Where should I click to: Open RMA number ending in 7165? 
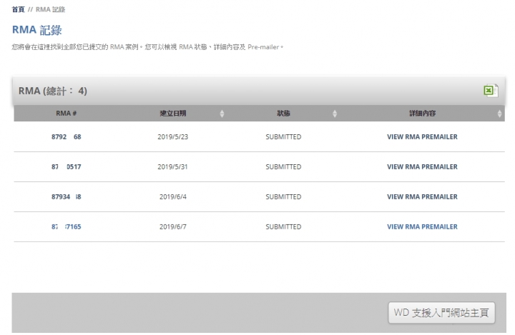(67, 227)
